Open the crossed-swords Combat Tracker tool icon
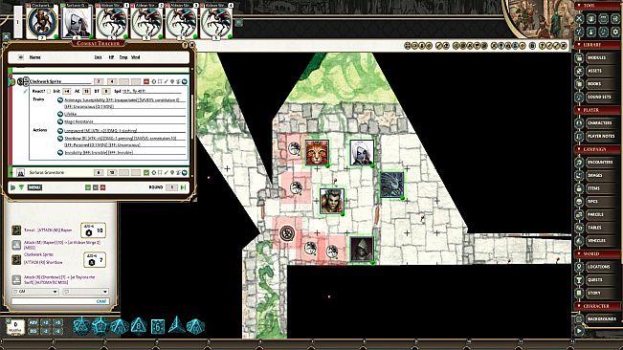This screenshot has height=350, width=623. click(579, 18)
